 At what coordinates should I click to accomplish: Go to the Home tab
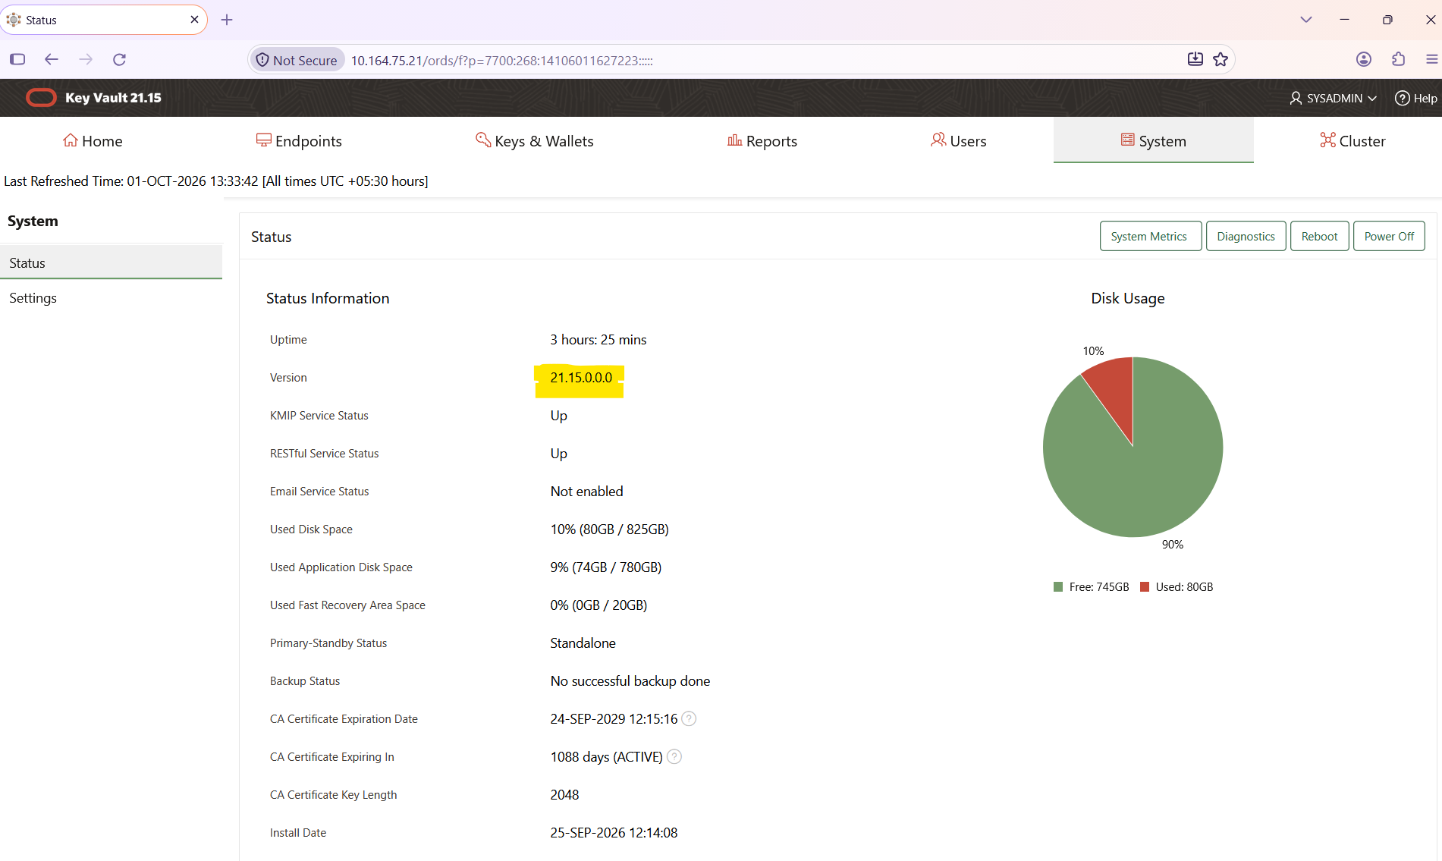93,141
